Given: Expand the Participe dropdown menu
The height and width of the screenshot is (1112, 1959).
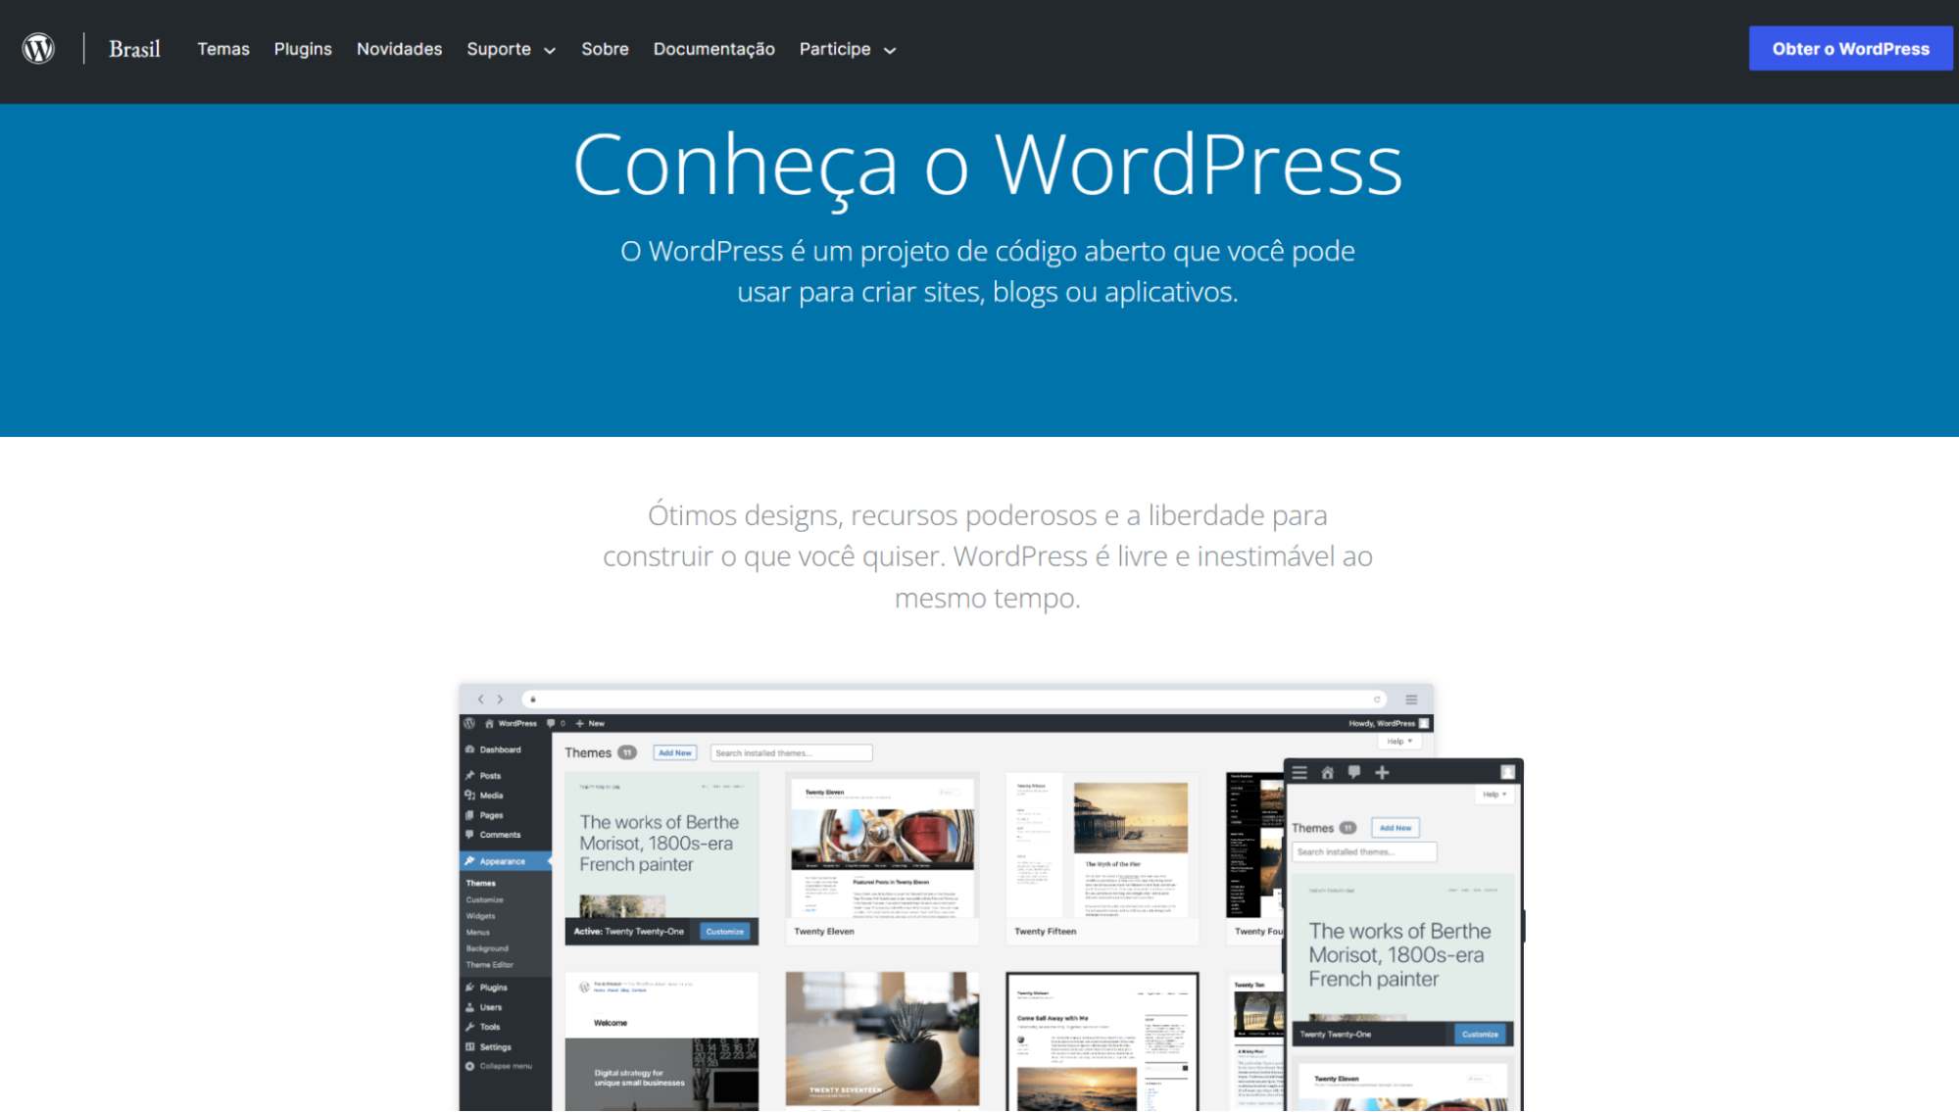Looking at the screenshot, I should [848, 49].
